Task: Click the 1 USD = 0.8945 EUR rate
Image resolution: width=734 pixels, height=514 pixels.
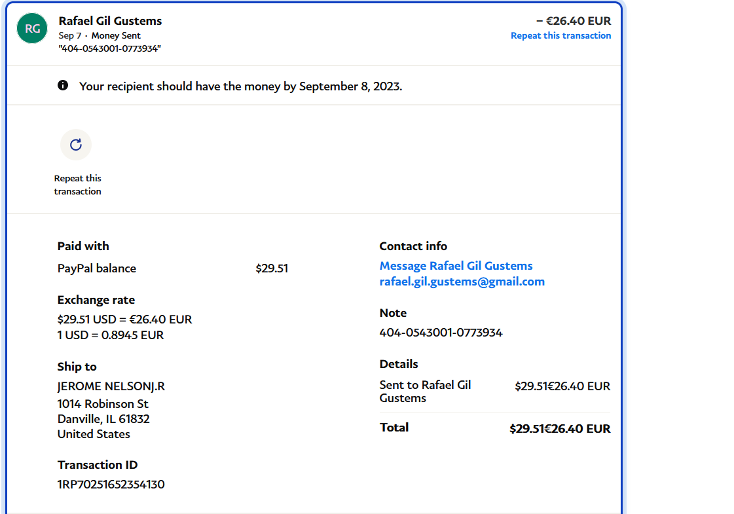Action: (111, 335)
